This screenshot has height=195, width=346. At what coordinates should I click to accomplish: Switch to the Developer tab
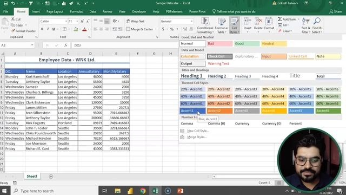pyautogui.click(x=139, y=11)
